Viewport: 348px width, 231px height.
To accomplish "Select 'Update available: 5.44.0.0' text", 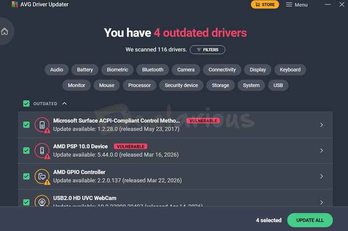I will tap(86, 155).
